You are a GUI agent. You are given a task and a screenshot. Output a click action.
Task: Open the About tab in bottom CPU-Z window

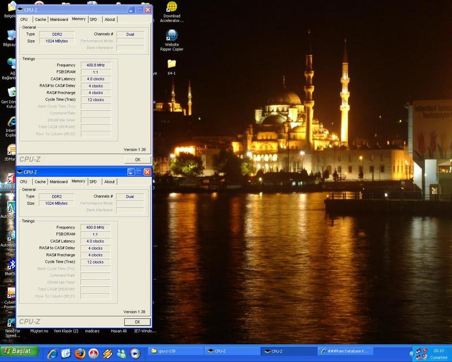click(x=110, y=182)
